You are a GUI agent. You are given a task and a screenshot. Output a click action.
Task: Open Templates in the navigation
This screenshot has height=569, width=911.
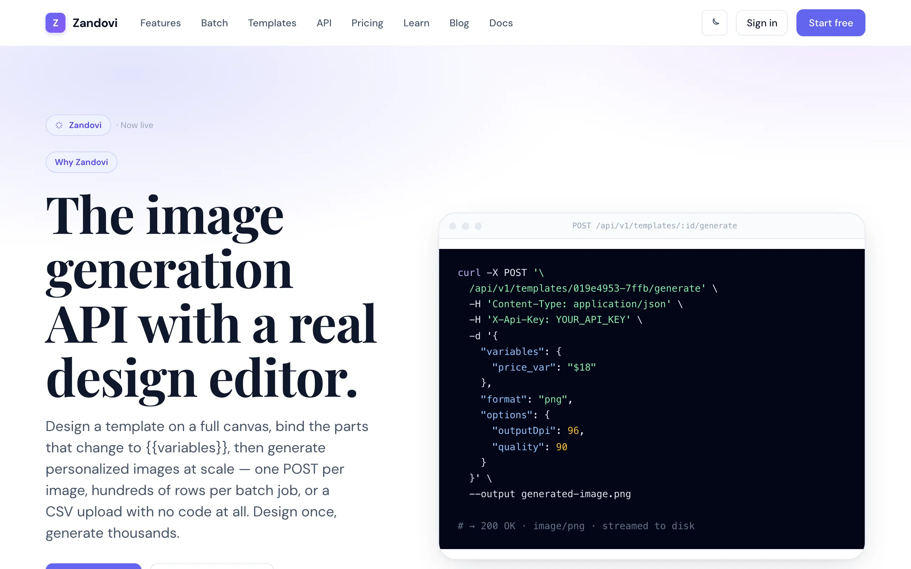pos(272,23)
